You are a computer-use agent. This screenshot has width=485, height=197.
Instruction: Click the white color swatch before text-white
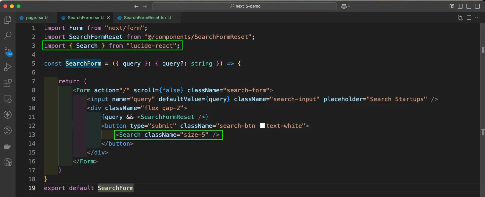point(263,126)
